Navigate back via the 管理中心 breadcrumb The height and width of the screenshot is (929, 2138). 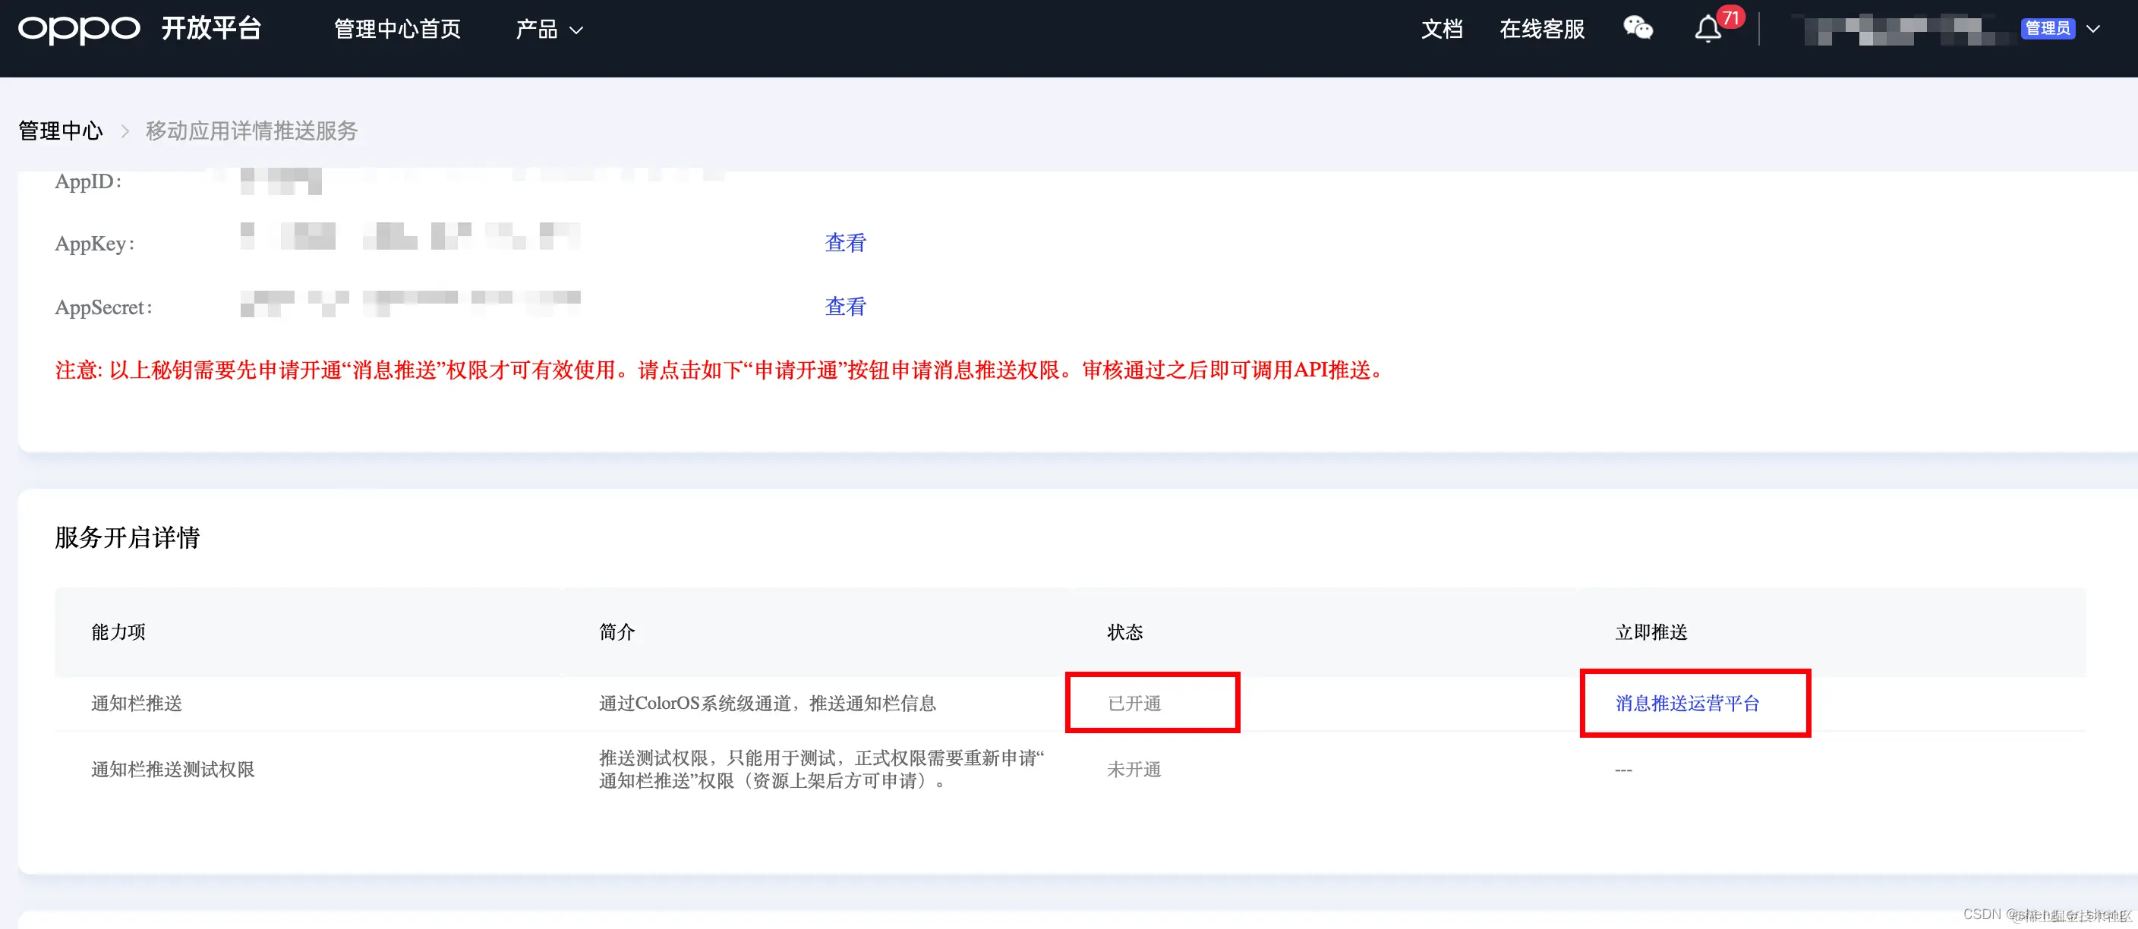[59, 131]
